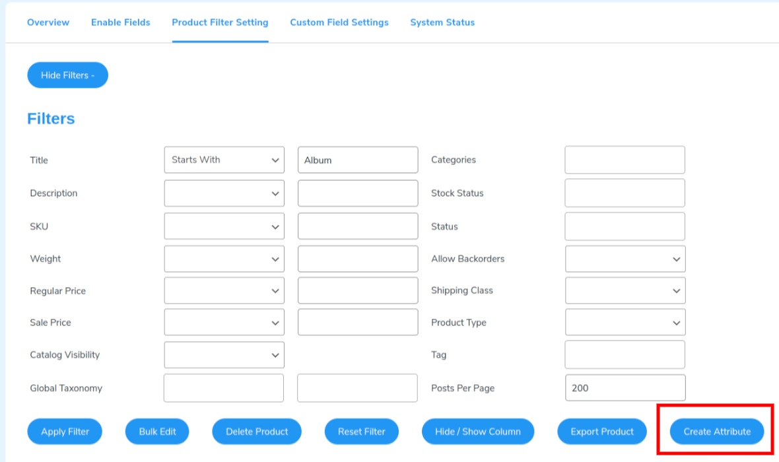
Task: Switch to the Overview tab
Action: [48, 22]
